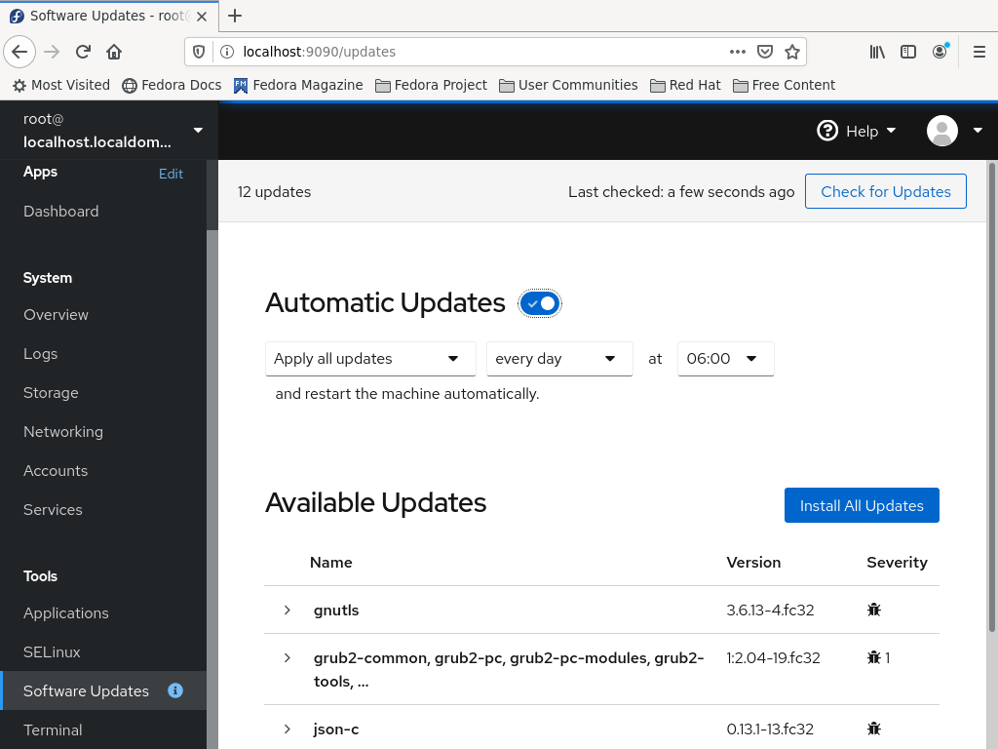Open User Communities bookmarks folder
This screenshot has height=749, width=998.
click(x=568, y=86)
